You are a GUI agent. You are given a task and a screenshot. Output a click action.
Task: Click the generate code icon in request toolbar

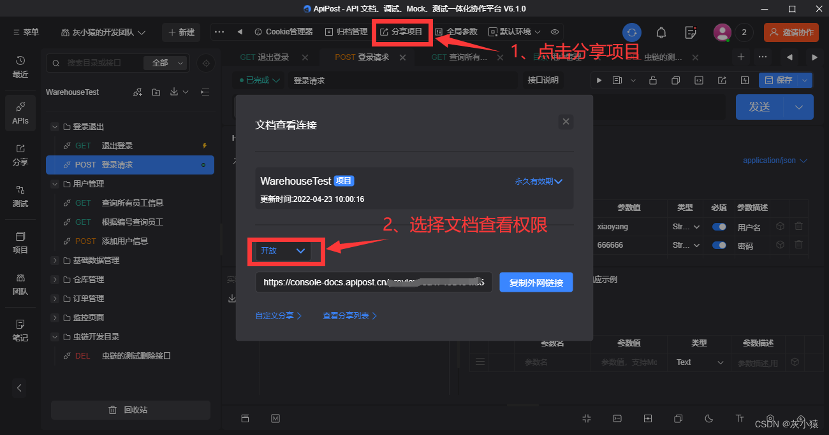click(x=699, y=80)
